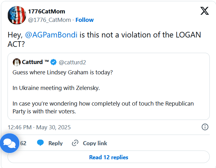This screenshot has width=216, height=168.
Task: Click the 1776CatMom display name
Action: pyautogui.click(x=47, y=12)
